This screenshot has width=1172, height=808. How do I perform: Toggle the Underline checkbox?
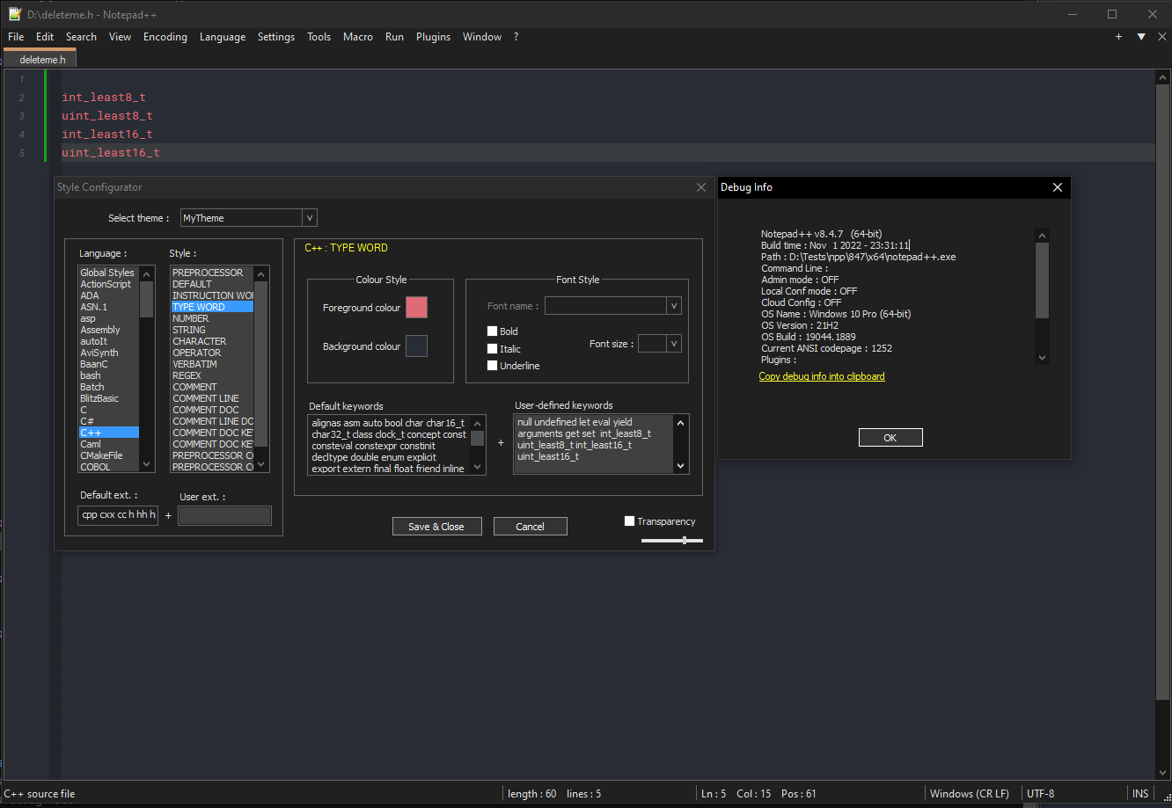pyautogui.click(x=493, y=366)
